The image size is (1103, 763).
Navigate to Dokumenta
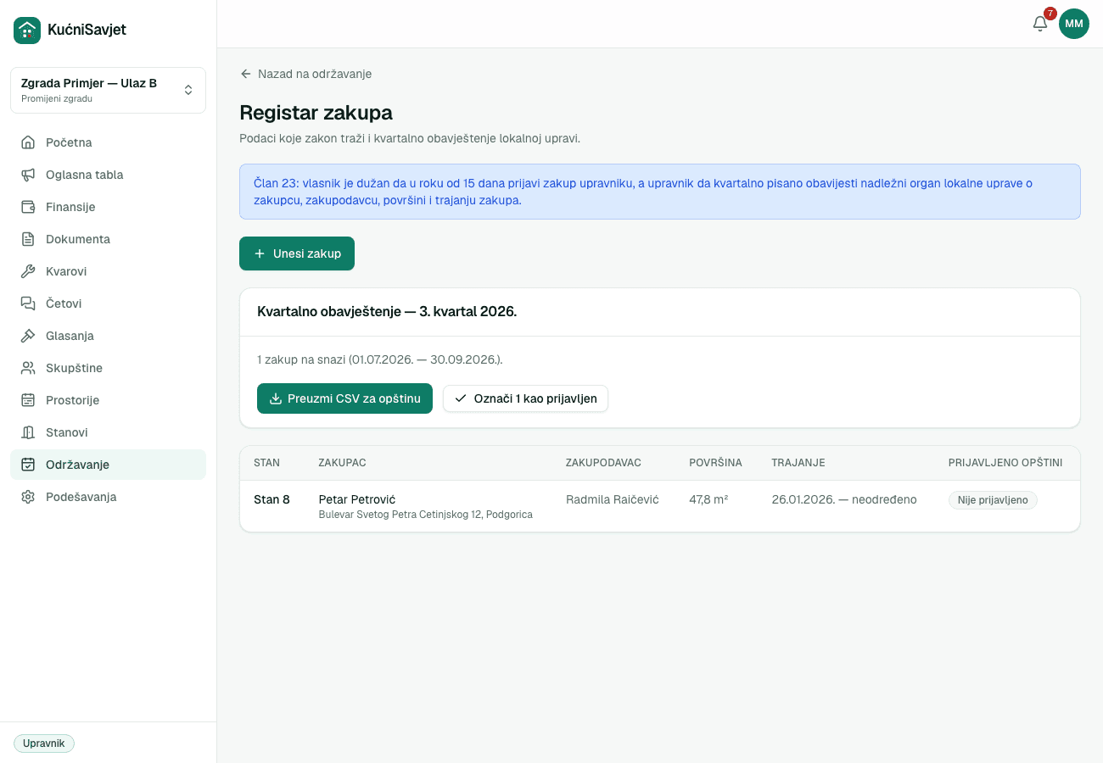108,239
